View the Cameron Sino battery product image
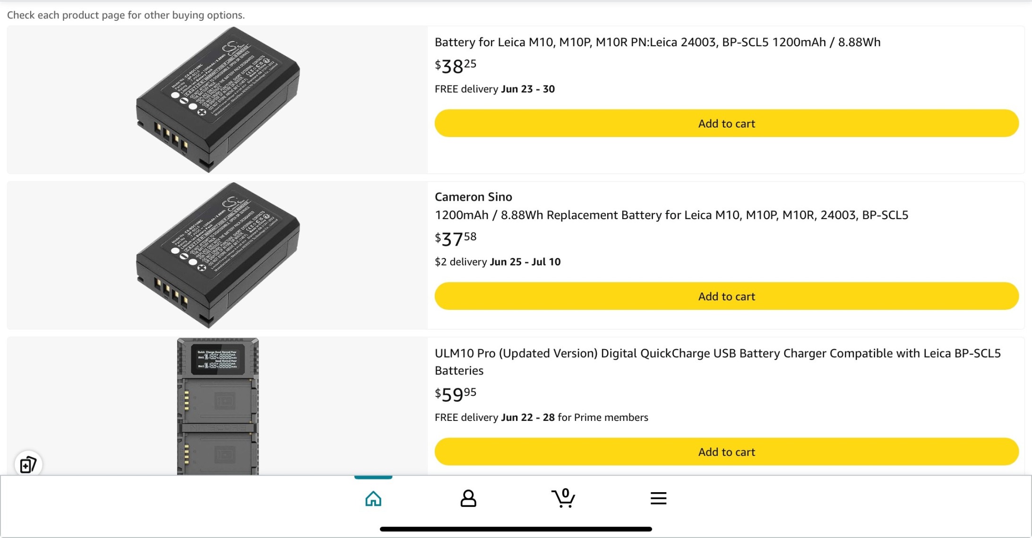Screen dimensions: 1032x538 click(218, 255)
